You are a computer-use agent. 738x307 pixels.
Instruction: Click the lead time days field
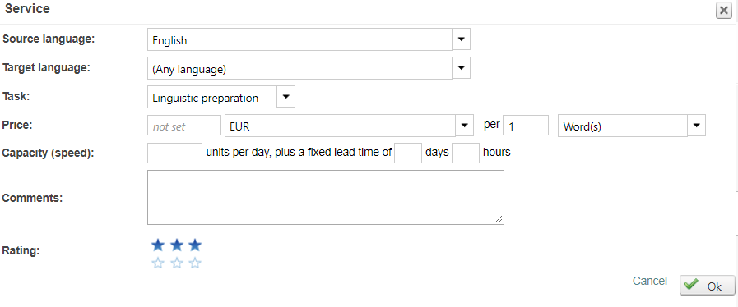pos(408,153)
